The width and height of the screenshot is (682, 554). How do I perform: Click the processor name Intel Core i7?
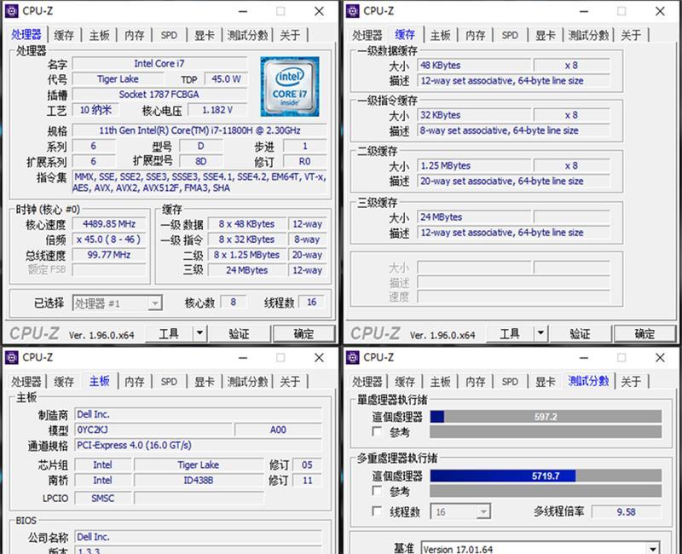(x=159, y=64)
